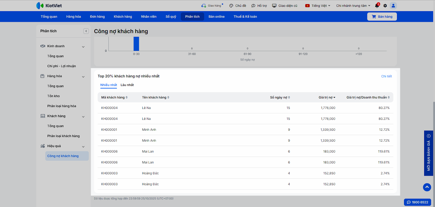435x207 pixels.
Task: Switch to the Lâu nhất tab
Action: (127, 85)
